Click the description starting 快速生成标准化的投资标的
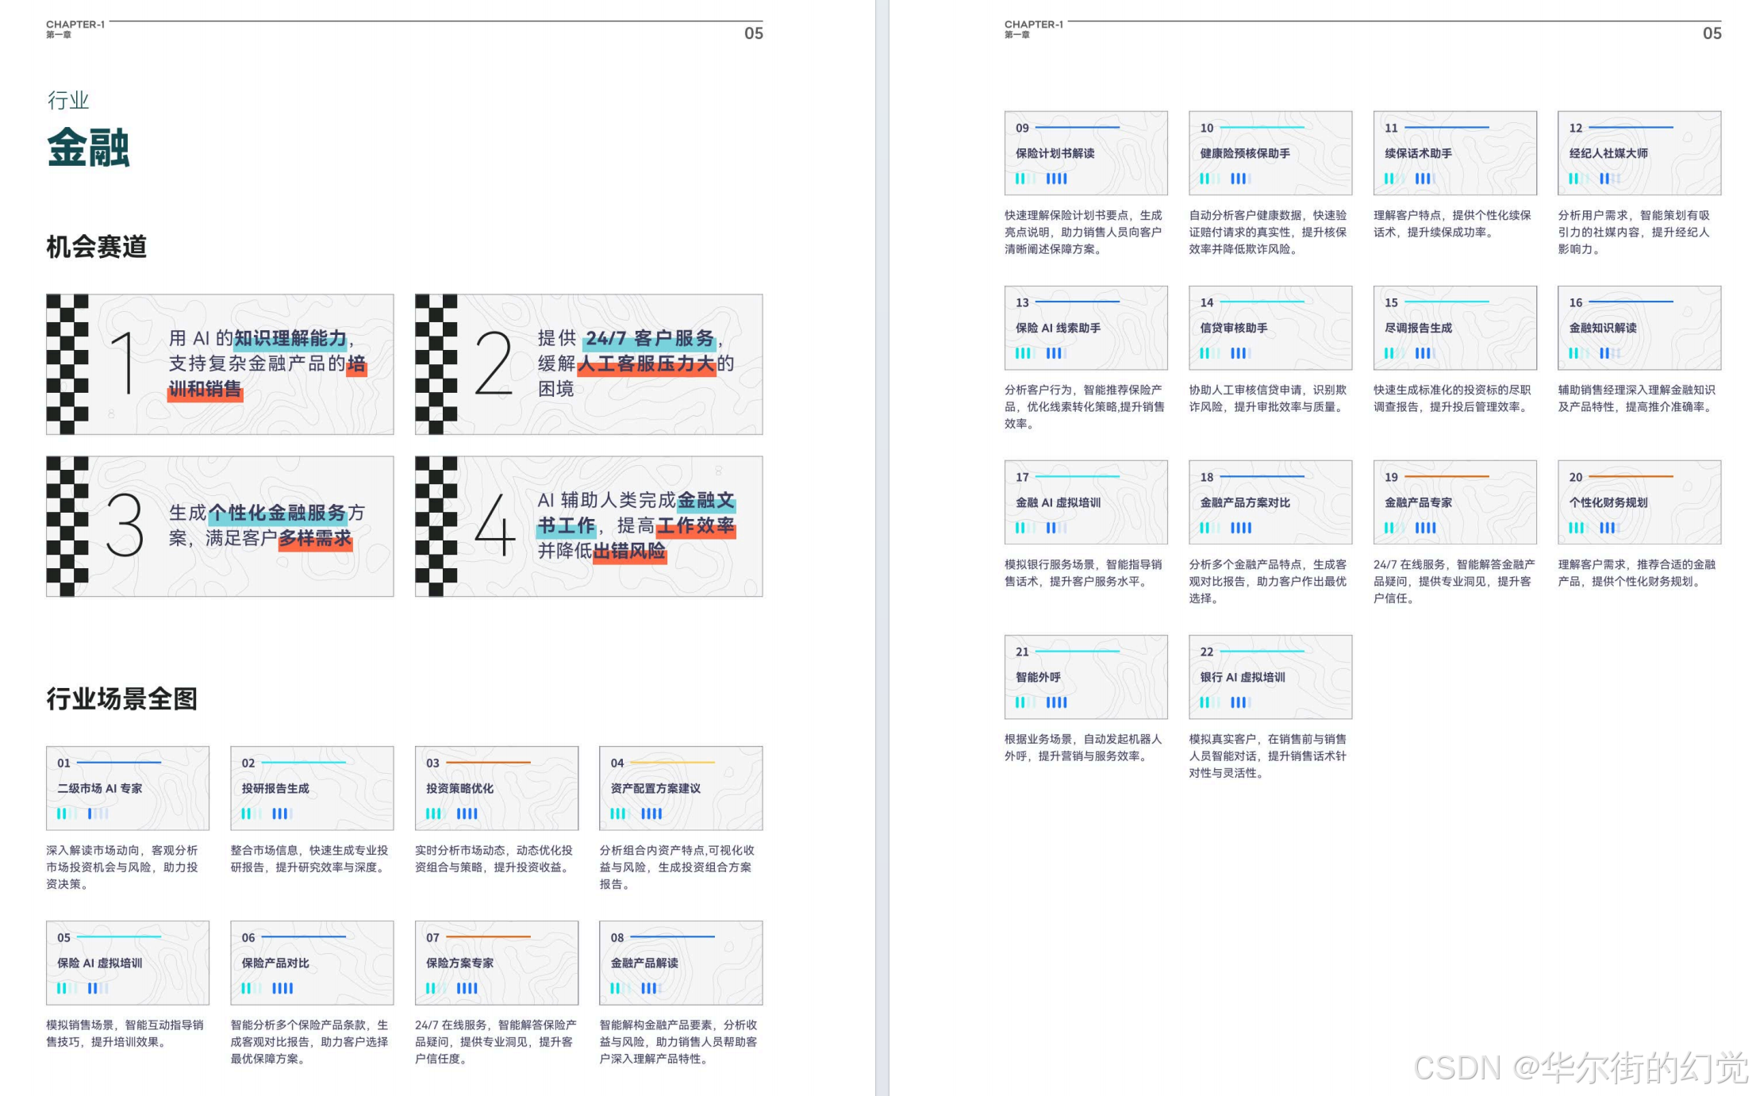This screenshot has width=1752, height=1096. point(1453,398)
